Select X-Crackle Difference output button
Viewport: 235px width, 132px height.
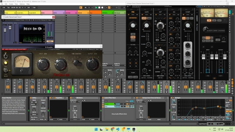[50, 43]
